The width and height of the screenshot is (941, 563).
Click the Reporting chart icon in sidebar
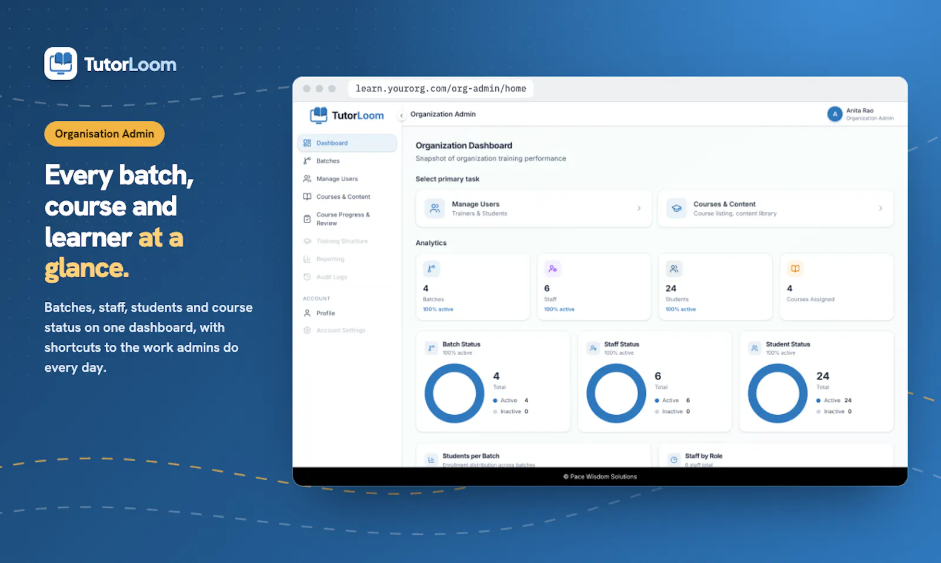(x=307, y=259)
